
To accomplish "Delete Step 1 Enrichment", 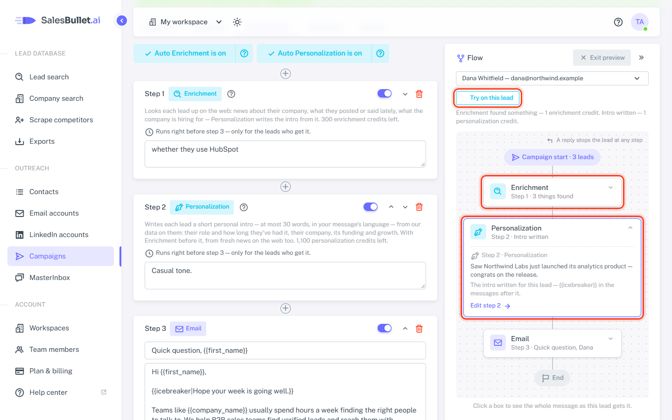I will tap(419, 94).
